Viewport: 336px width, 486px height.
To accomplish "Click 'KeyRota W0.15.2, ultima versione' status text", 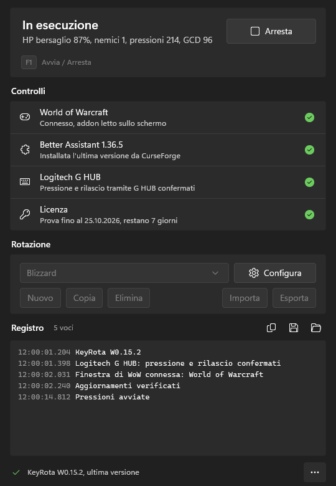I will click(83, 472).
